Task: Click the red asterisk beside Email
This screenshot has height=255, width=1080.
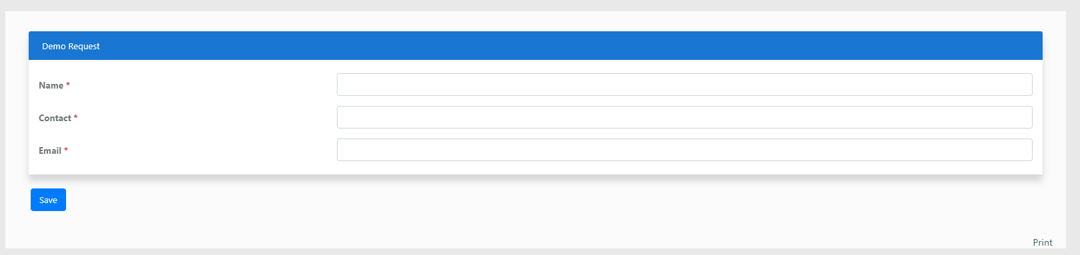Action: pos(66,150)
